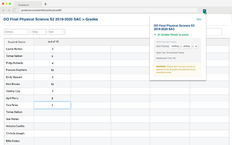Click the altKey shortcut key
232x145 pixels.
coord(187,46)
